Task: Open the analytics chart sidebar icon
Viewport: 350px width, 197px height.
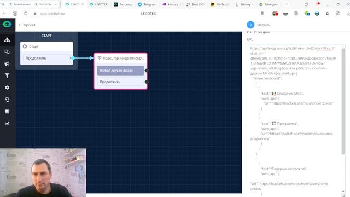Action: click(x=7, y=123)
